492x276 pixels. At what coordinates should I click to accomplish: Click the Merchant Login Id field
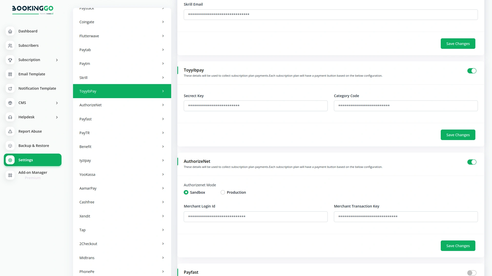coord(255,216)
